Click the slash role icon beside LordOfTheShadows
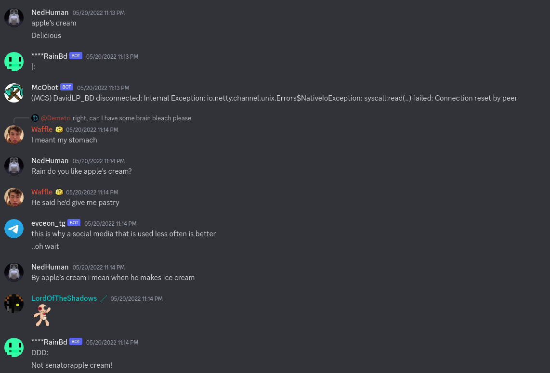Image resolution: width=550 pixels, height=373 pixels. [x=104, y=299]
